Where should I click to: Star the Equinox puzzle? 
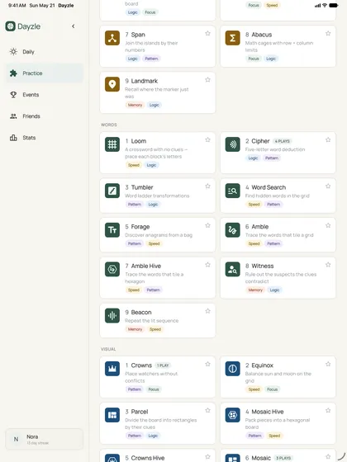point(328,364)
